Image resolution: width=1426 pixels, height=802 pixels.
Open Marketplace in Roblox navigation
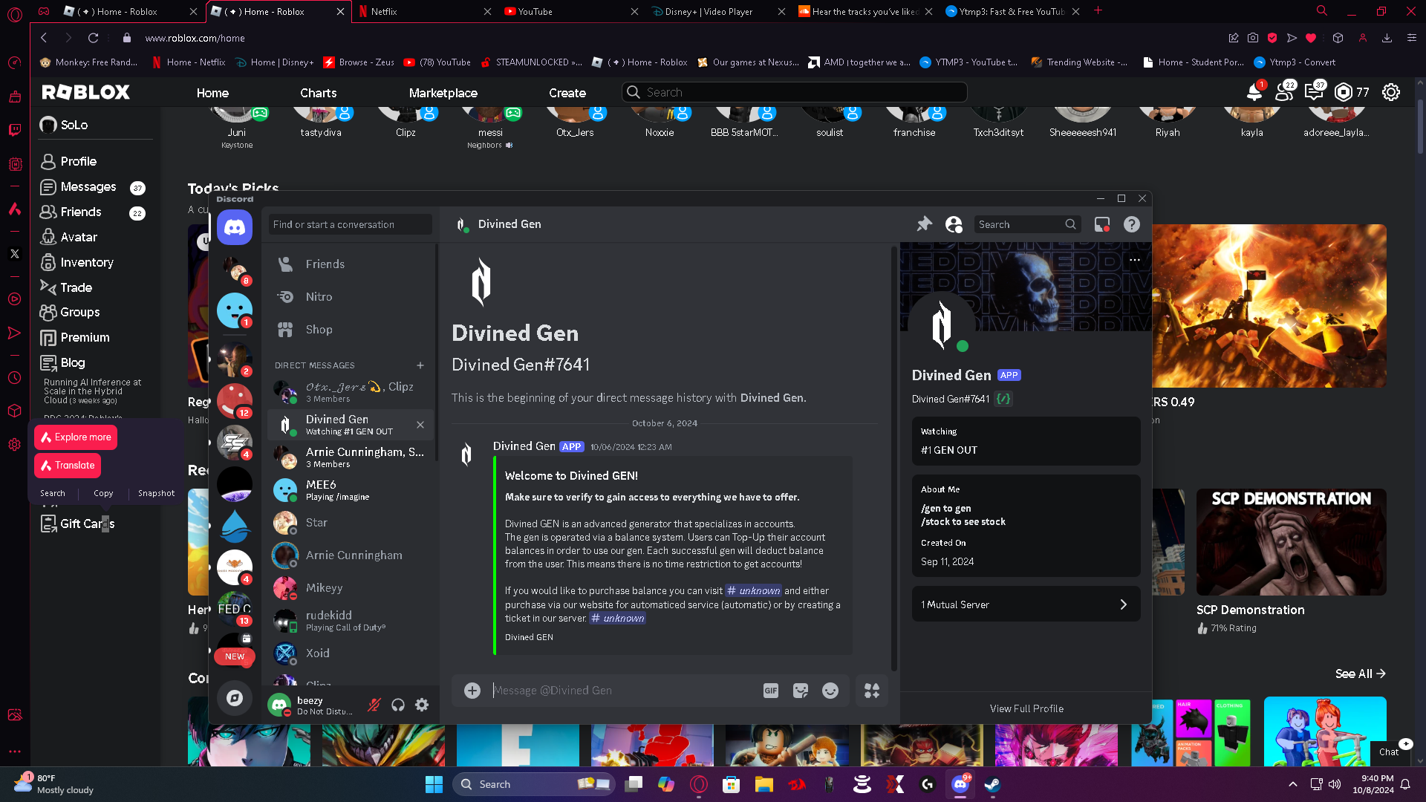(x=443, y=93)
